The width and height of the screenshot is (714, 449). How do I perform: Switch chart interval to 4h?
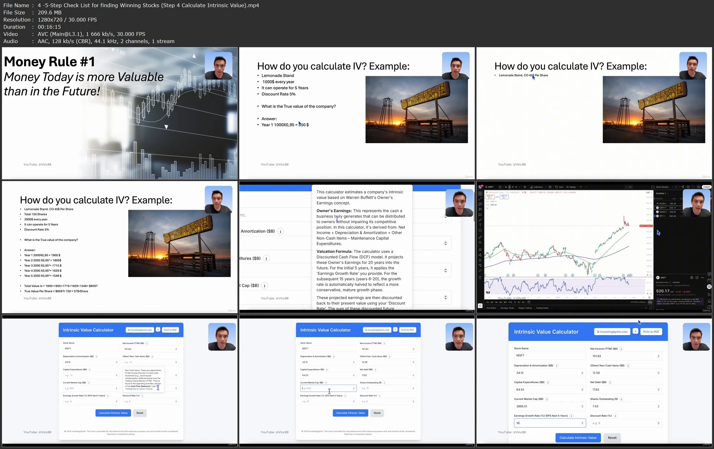[x=506, y=187]
